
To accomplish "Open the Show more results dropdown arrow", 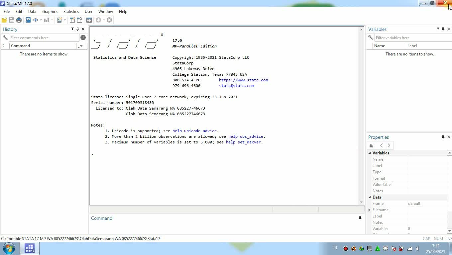I will point(104,20).
